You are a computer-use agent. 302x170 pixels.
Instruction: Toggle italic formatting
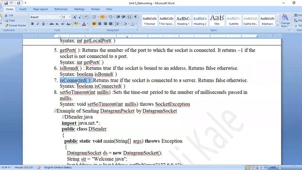pyautogui.click(x=38, y=24)
